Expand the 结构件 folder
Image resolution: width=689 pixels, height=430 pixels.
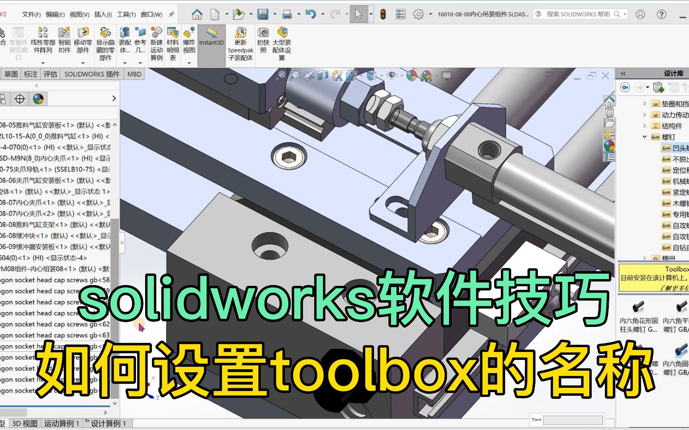pyautogui.click(x=644, y=126)
